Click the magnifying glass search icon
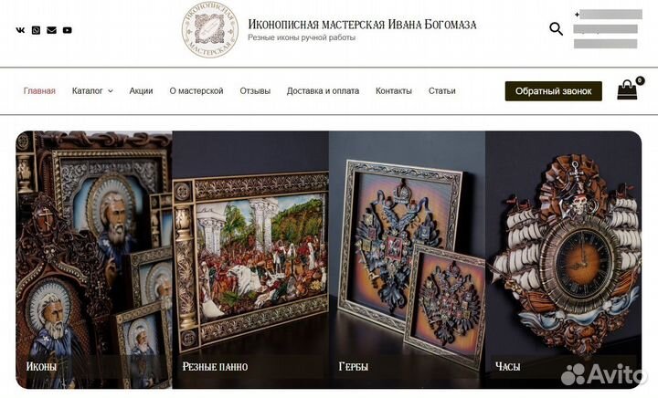 point(556,29)
